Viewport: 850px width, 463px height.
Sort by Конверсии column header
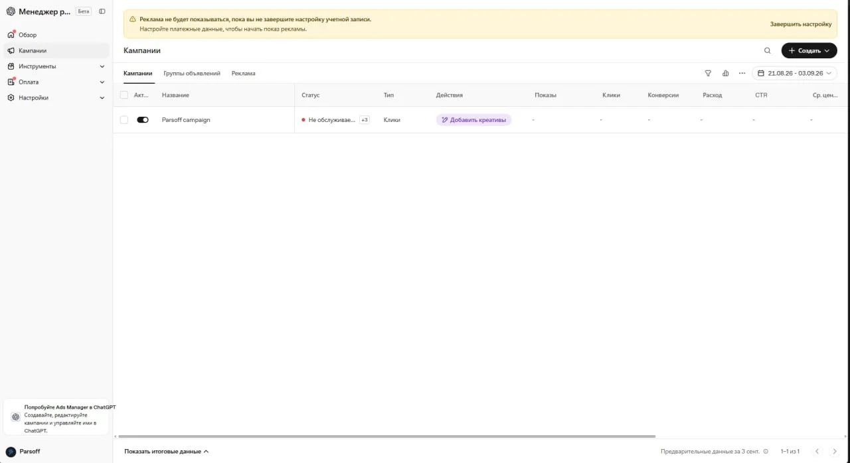pos(663,95)
